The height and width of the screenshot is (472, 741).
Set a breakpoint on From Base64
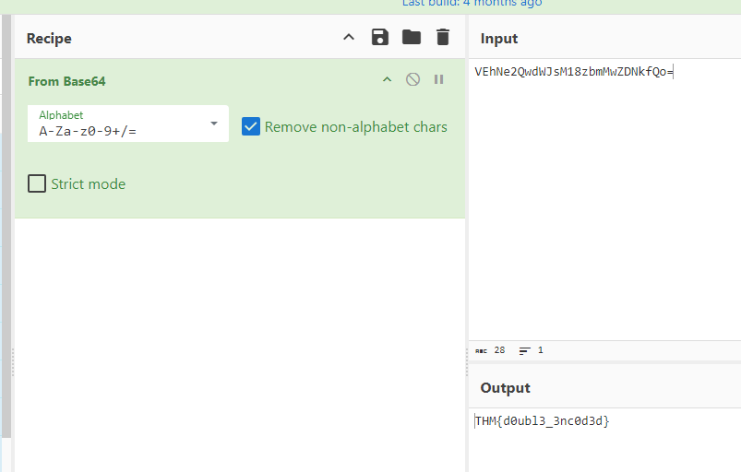pyautogui.click(x=439, y=80)
